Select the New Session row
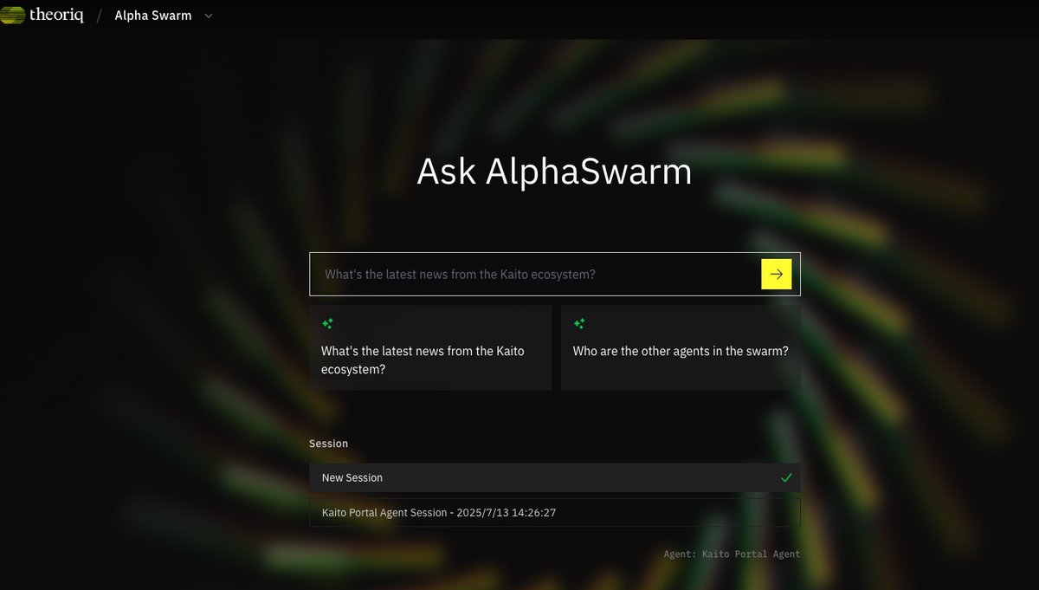 pyautogui.click(x=555, y=477)
